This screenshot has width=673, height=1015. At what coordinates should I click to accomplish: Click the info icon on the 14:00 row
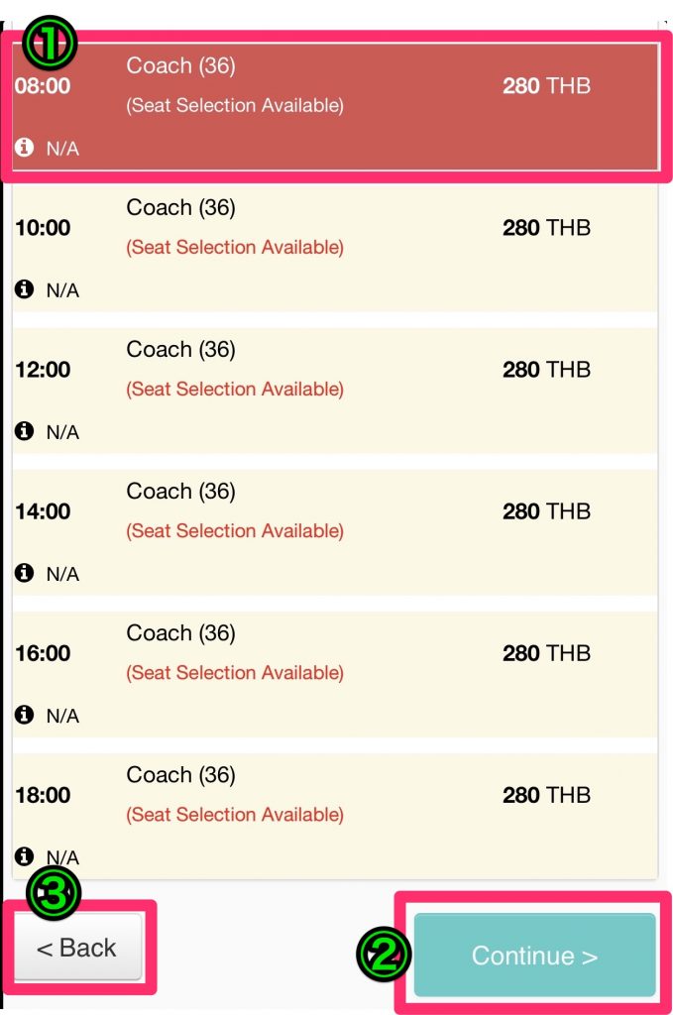click(x=24, y=572)
